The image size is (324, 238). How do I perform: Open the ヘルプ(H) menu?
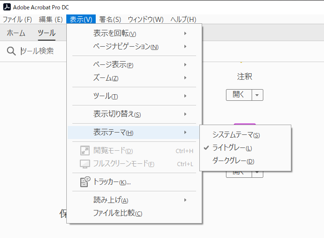pyautogui.click(x=183, y=20)
